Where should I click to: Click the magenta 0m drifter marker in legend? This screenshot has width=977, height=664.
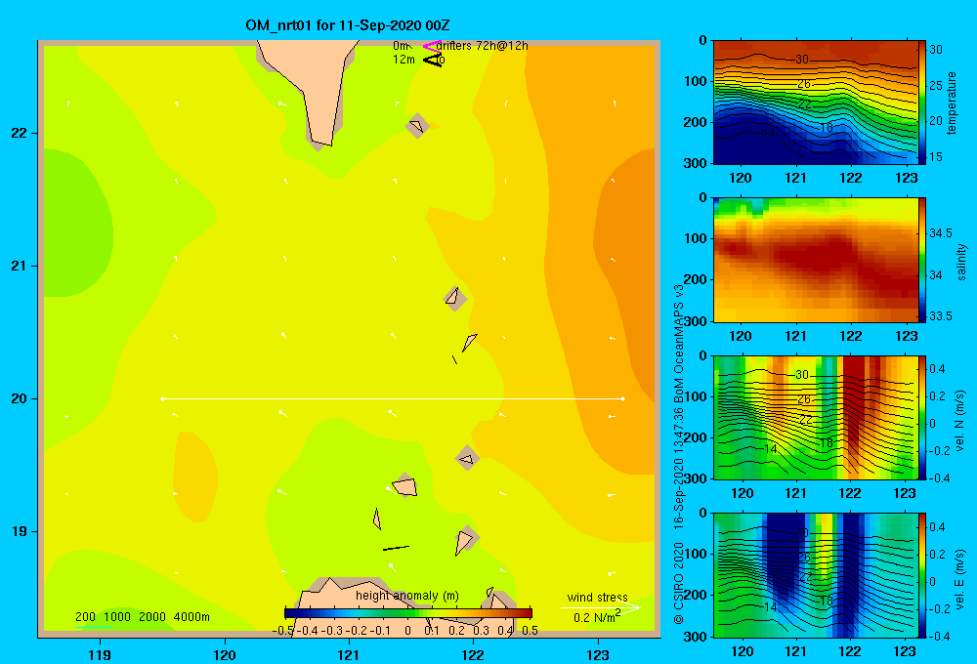(431, 46)
